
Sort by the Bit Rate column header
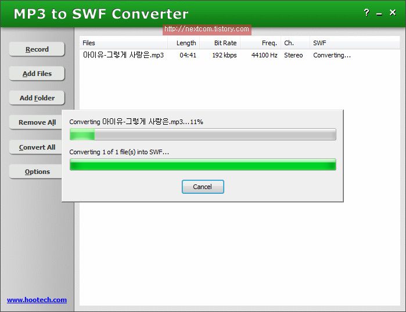(220, 43)
